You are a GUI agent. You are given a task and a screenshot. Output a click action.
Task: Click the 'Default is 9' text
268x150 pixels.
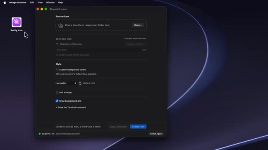(89, 83)
